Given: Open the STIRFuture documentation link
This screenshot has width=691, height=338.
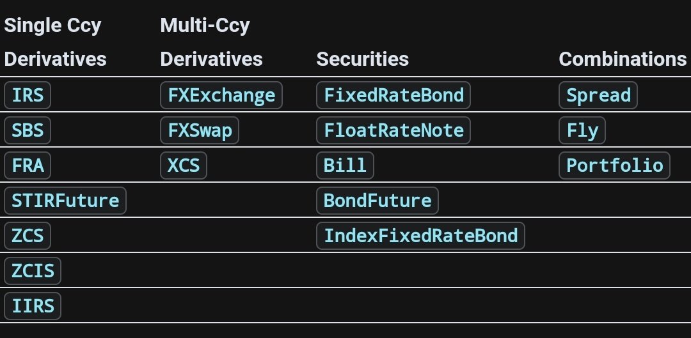Looking at the screenshot, I should tap(65, 201).
